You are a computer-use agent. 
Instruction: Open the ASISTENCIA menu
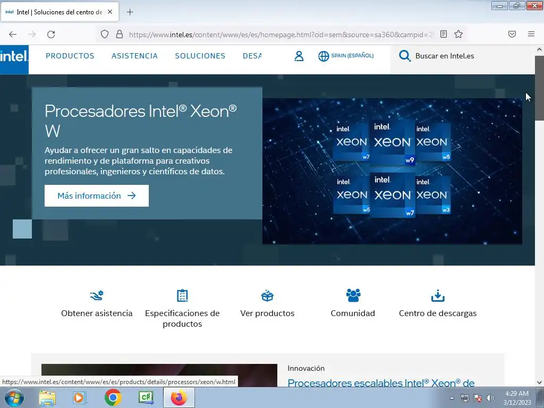click(134, 56)
